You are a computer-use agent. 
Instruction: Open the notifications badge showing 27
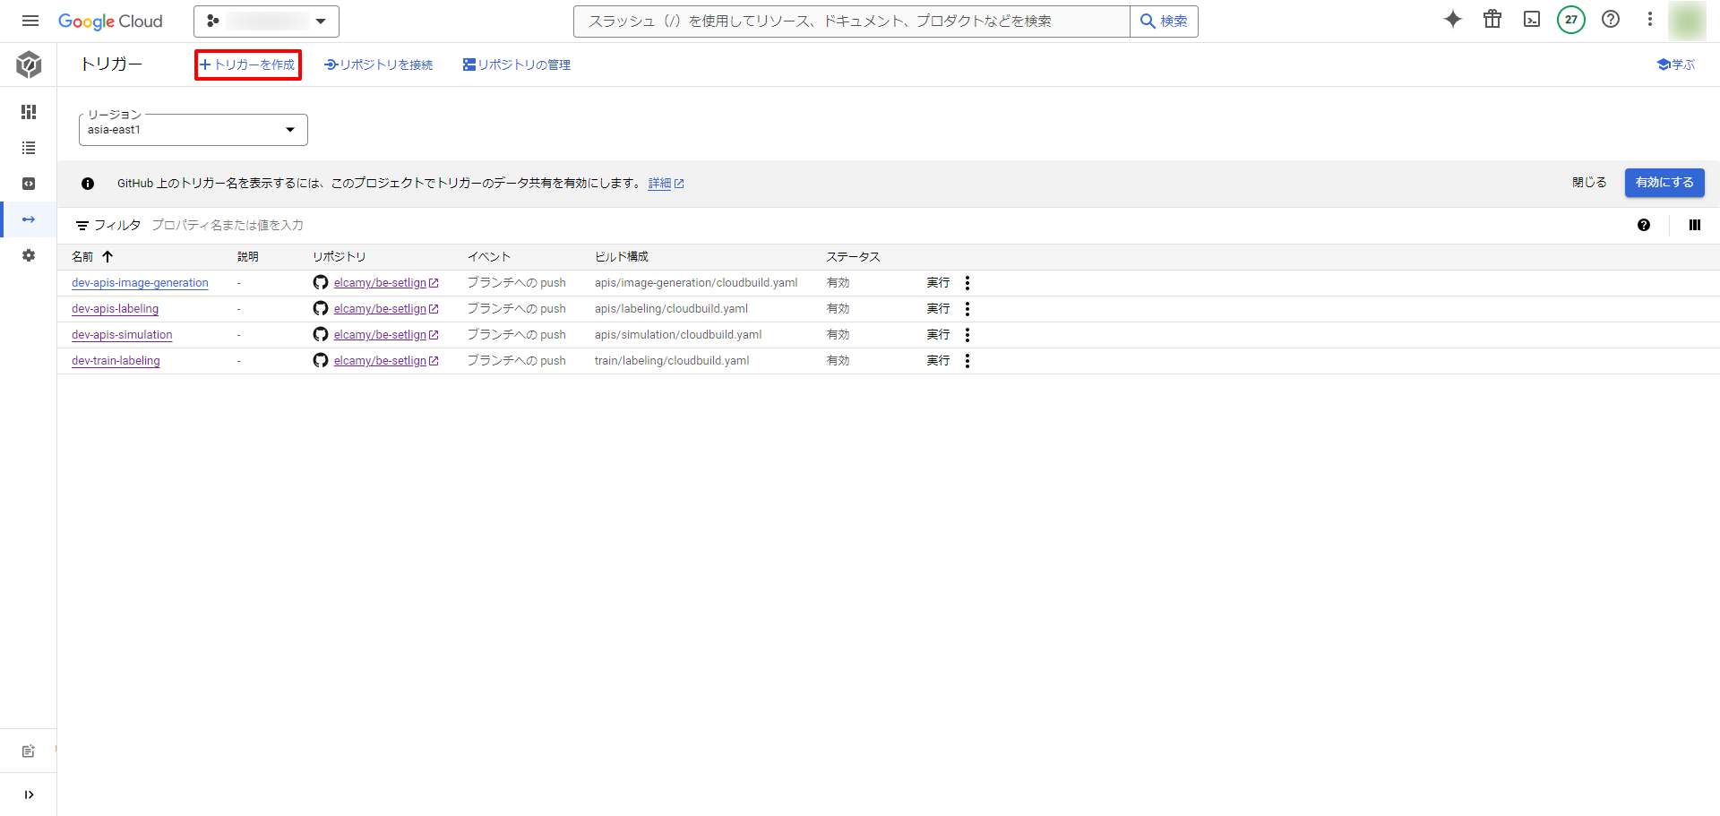(x=1570, y=20)
